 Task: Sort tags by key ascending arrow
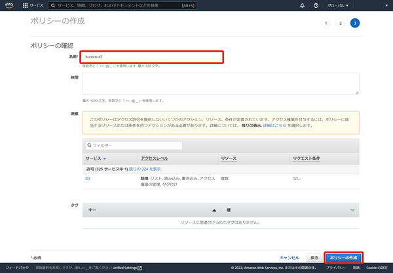214,210
